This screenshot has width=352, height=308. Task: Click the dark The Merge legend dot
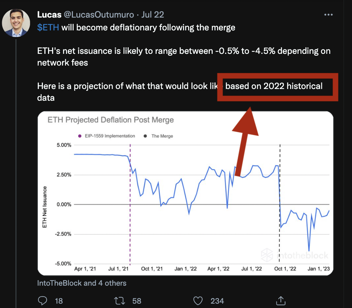click(x=146, y=136)
